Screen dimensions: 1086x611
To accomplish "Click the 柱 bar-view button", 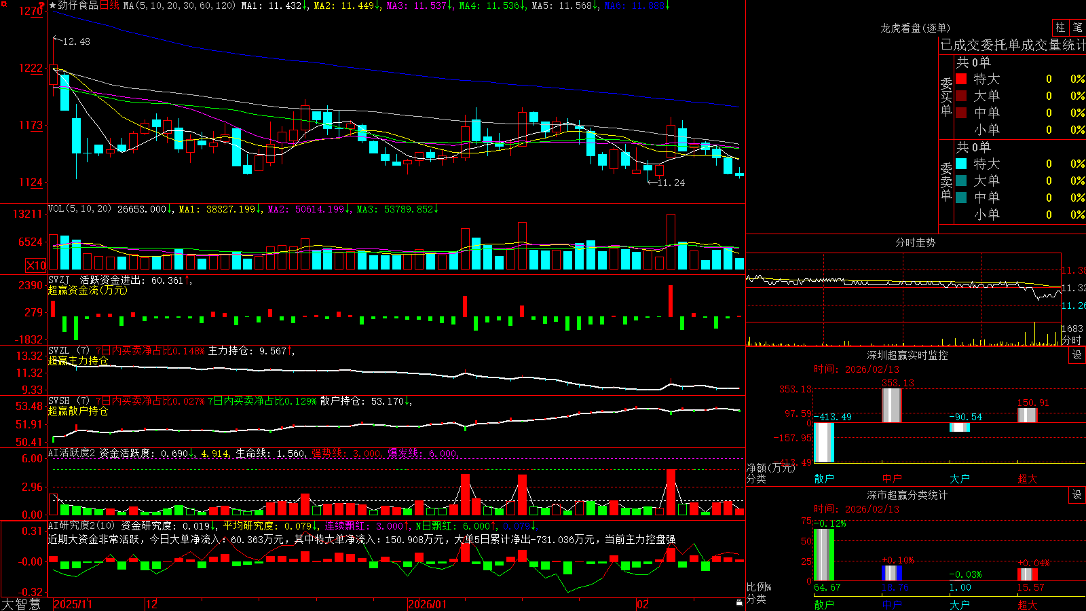I will tap(1060, 28).
